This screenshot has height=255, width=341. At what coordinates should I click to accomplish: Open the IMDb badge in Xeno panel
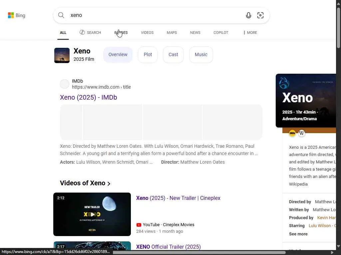(292, 133)
